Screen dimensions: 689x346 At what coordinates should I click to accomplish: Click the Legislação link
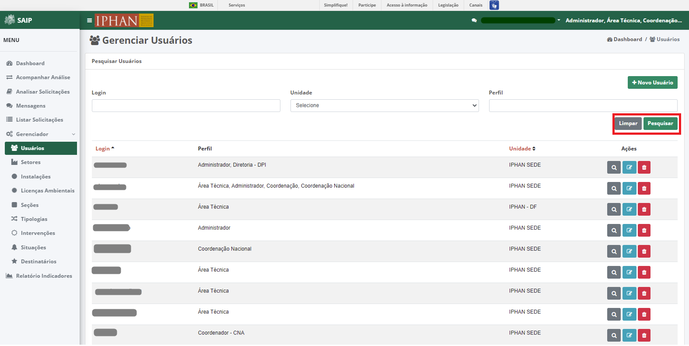448,5
